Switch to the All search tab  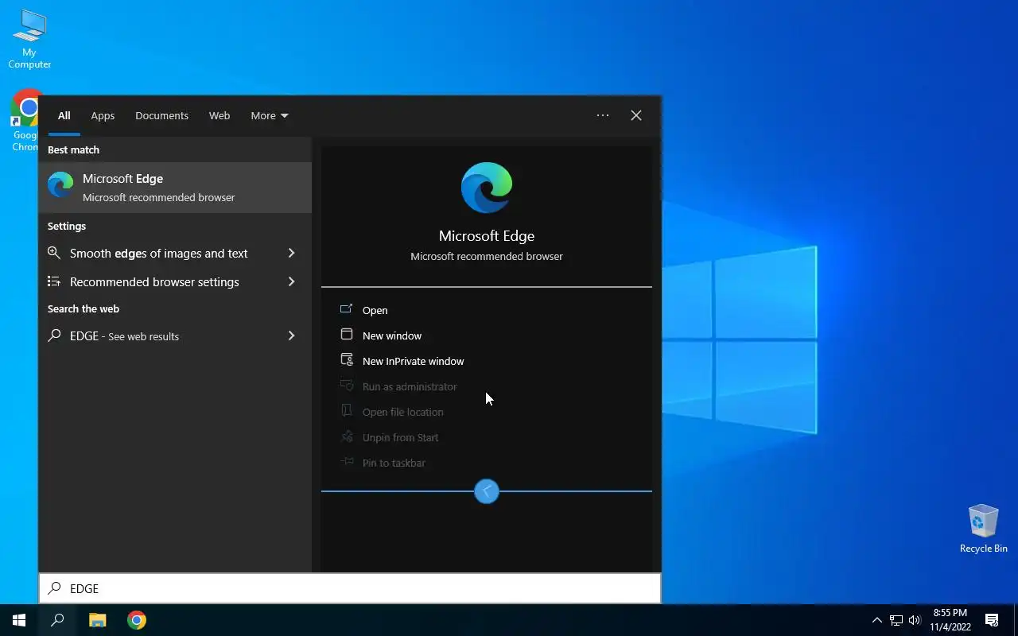point(64,115)
